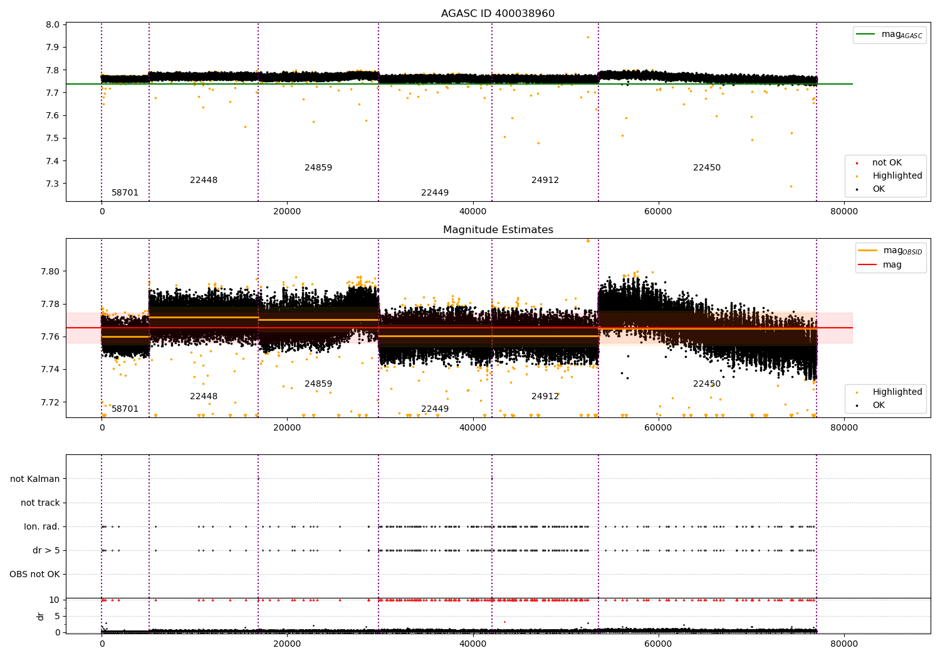The image size is (940, 658).
Task: Click the 7.4 y-axis tick label
Action: click(x=53, y=161)
